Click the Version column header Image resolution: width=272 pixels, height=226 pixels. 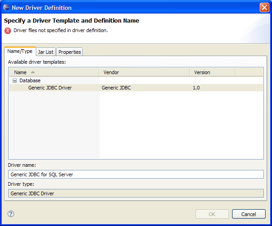[x=213, y=72]
